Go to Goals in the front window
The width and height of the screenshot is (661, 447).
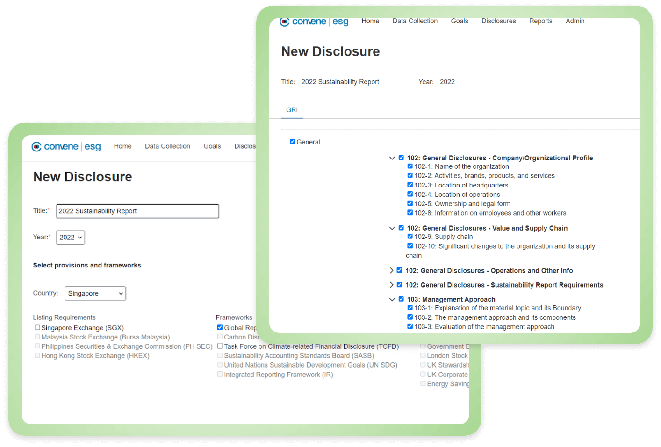point(459,21)
